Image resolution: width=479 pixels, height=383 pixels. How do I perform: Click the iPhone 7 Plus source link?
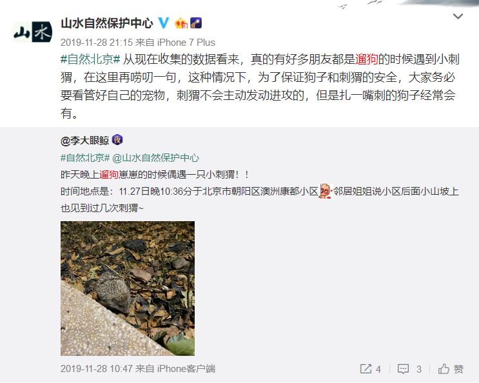click(x=186, y=42)
